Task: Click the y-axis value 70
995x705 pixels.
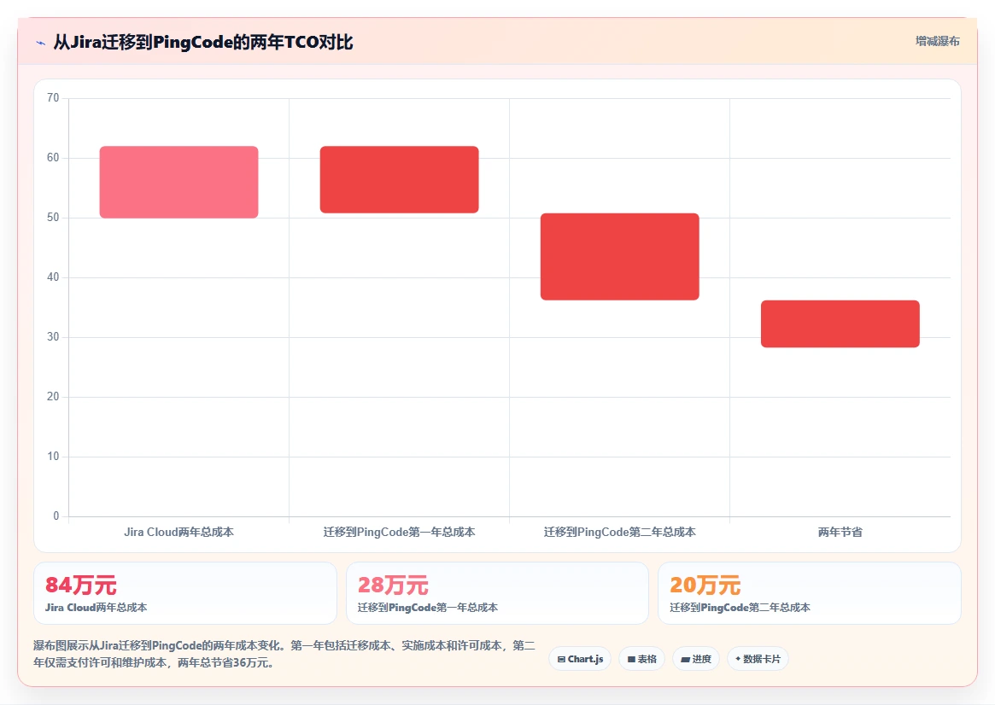Action: click(x=53, y=97)
